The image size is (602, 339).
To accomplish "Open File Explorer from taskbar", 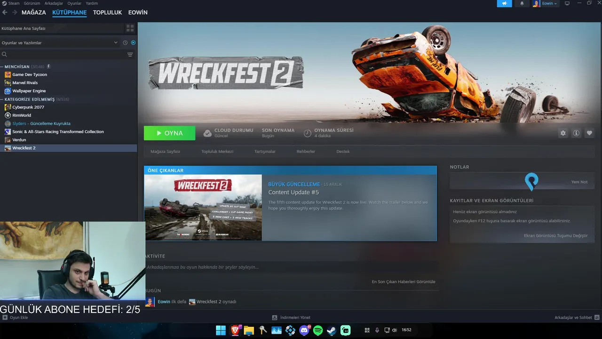I will point(249,331).
